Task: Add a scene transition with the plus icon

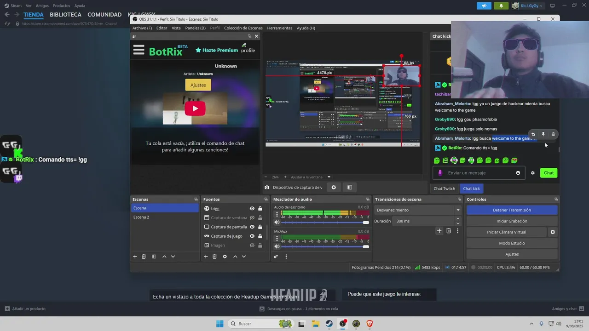Action: point(439,231)
